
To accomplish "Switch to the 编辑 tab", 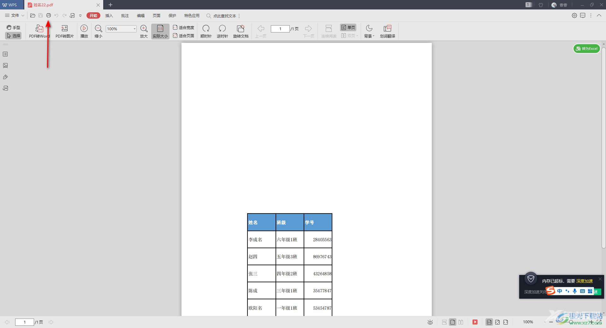I will 141,15.
